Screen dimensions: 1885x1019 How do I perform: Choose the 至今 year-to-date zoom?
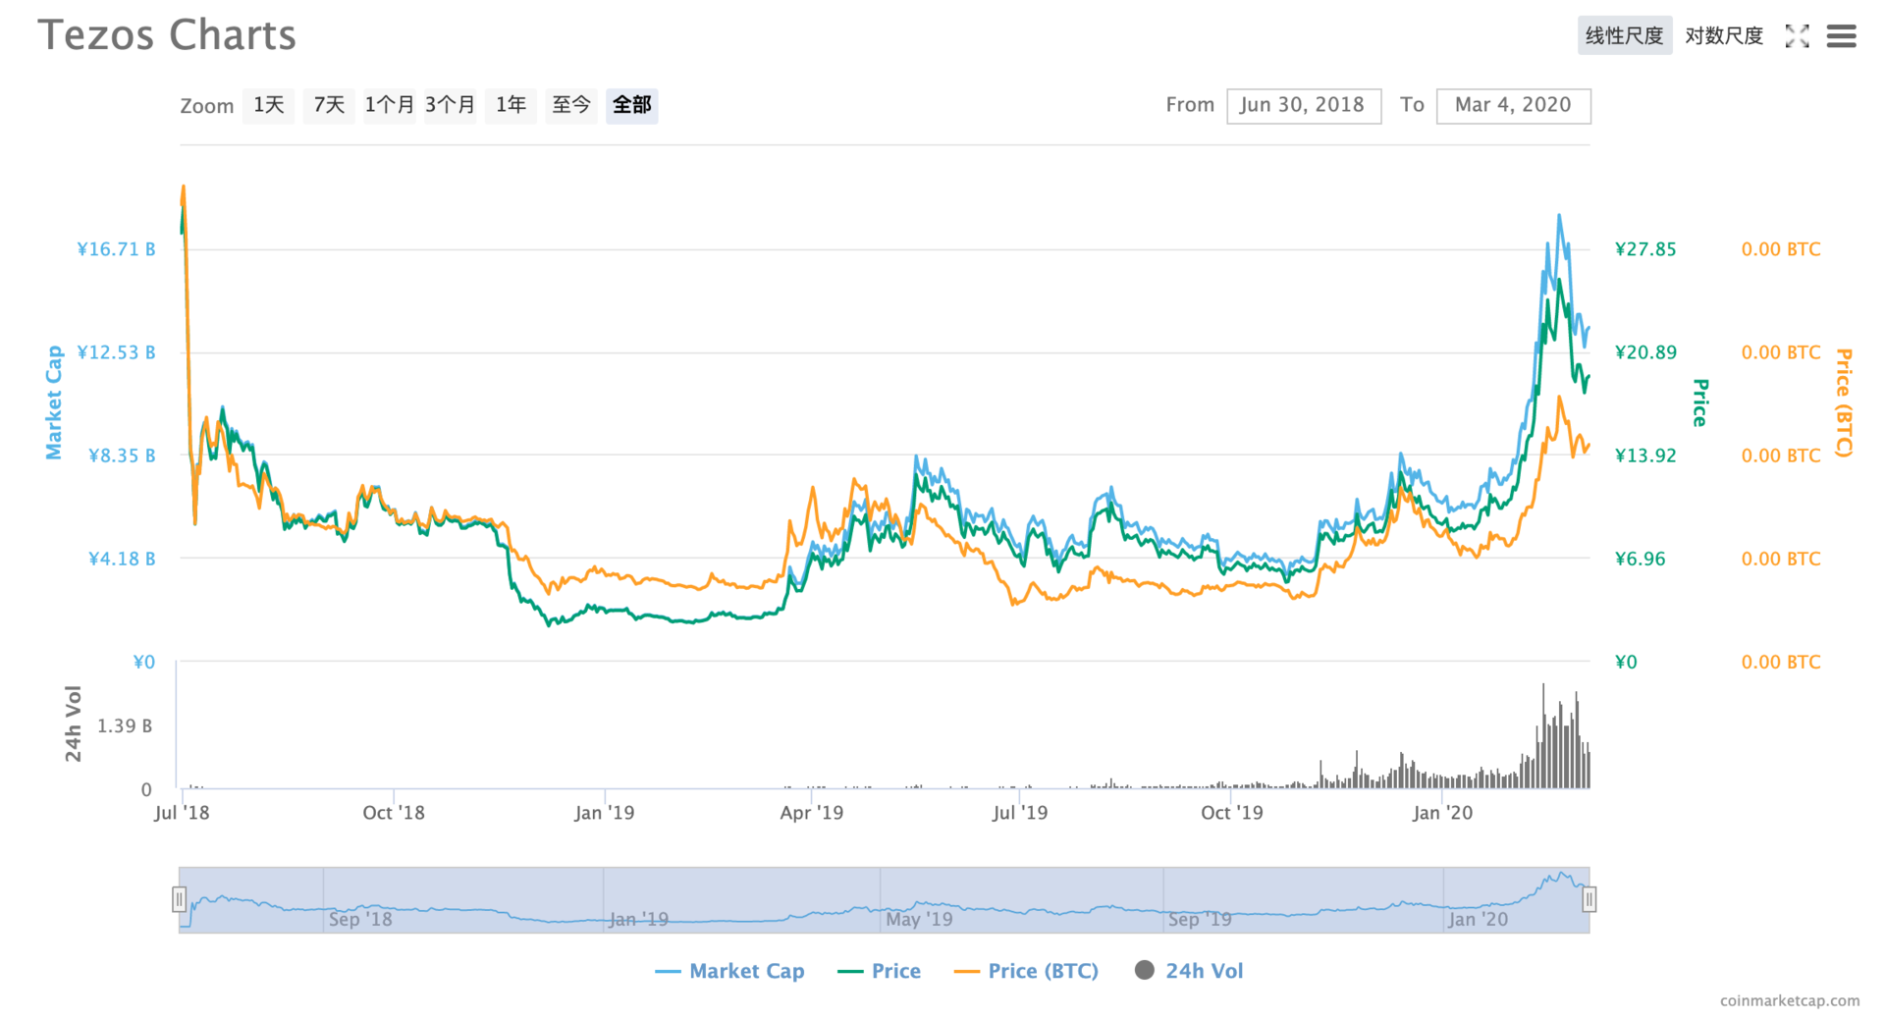[570, 105]
